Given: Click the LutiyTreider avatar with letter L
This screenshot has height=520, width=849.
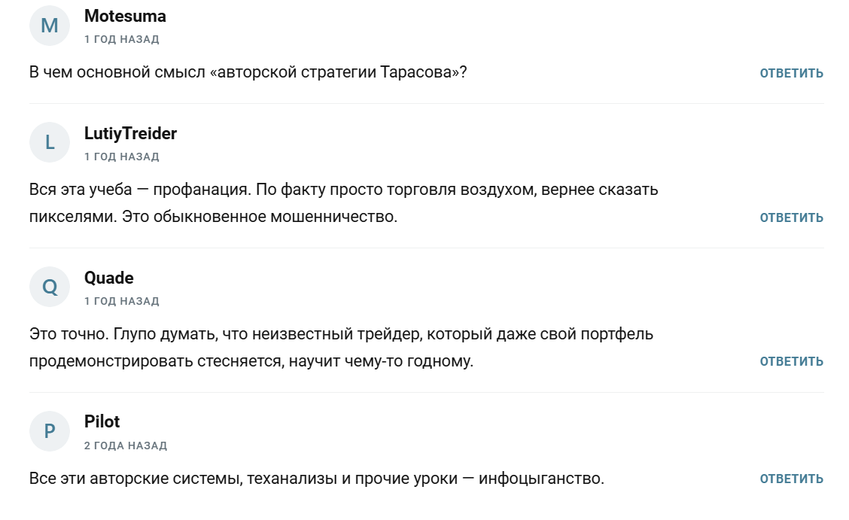Looking at the screenshot, I should (x=50, y=143).
